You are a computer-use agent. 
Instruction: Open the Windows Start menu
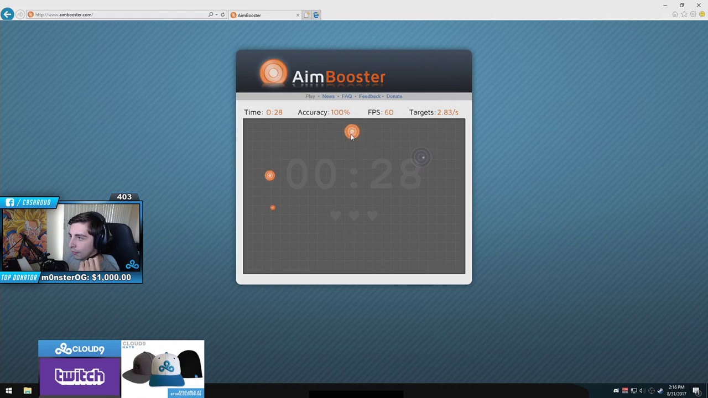tap(9, 391)
